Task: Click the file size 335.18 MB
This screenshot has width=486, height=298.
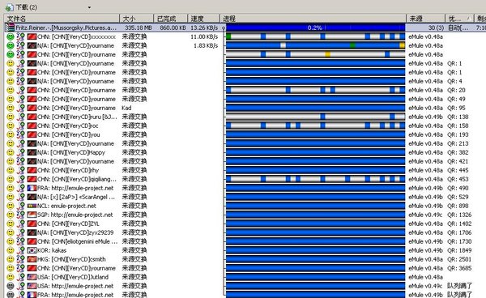Action: pyautogui.click(x=139, y=28)
